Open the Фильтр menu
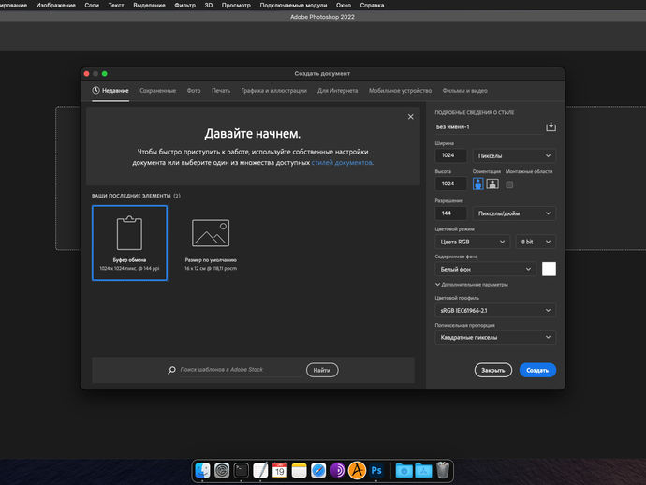This screenshot has height=485, width=646. (184, 5)
